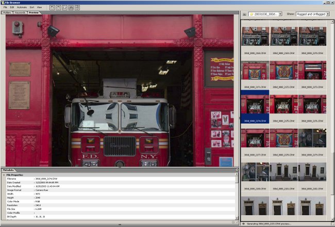This screenshot has height=227, width=335.
Task: Select the Metadata tab
Action: [x=8, y=170]
